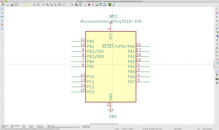Select the place bus tool
The height and width of the screenshot is (130, 219).
[x=217, y=29]
